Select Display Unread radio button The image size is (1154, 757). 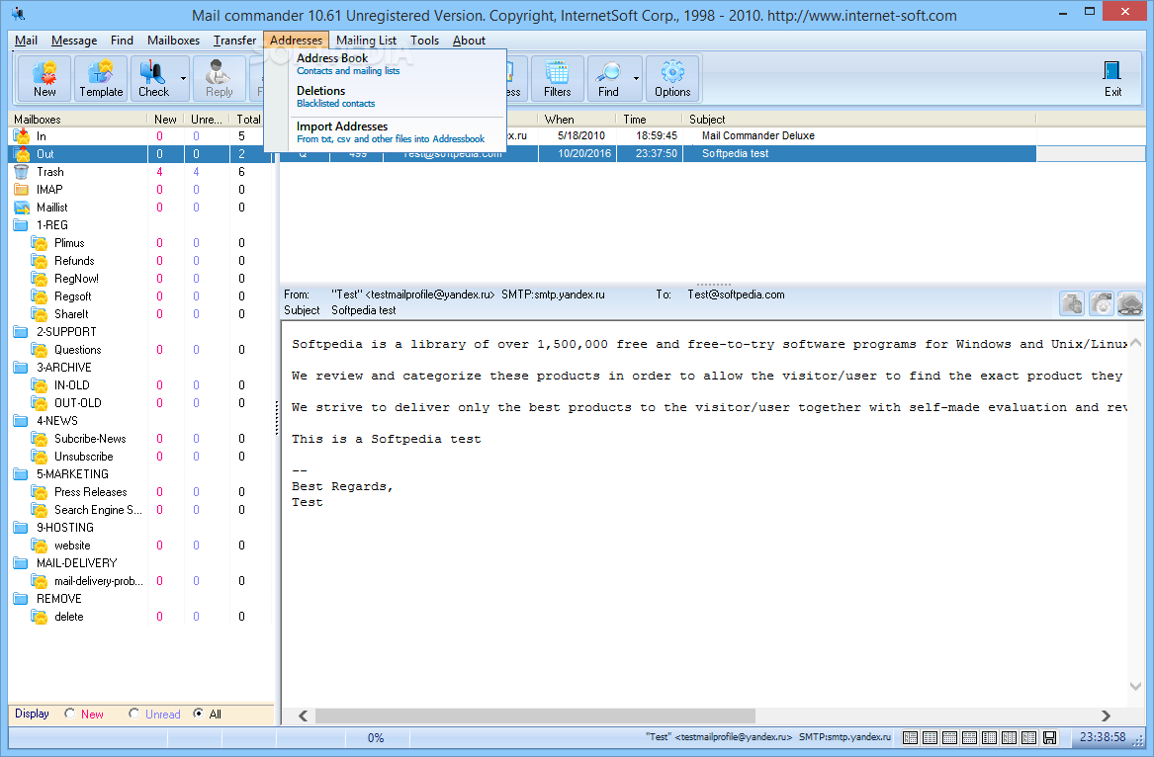pyautogui.click(x=133, y=714)
